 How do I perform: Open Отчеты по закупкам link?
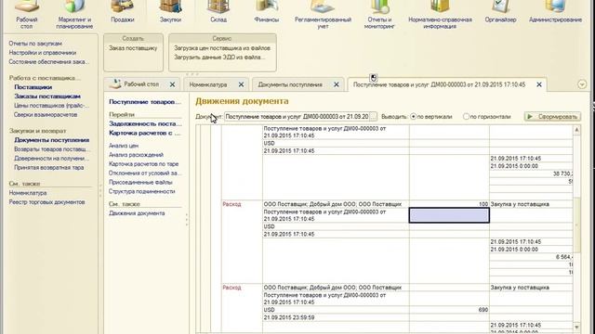35,44
